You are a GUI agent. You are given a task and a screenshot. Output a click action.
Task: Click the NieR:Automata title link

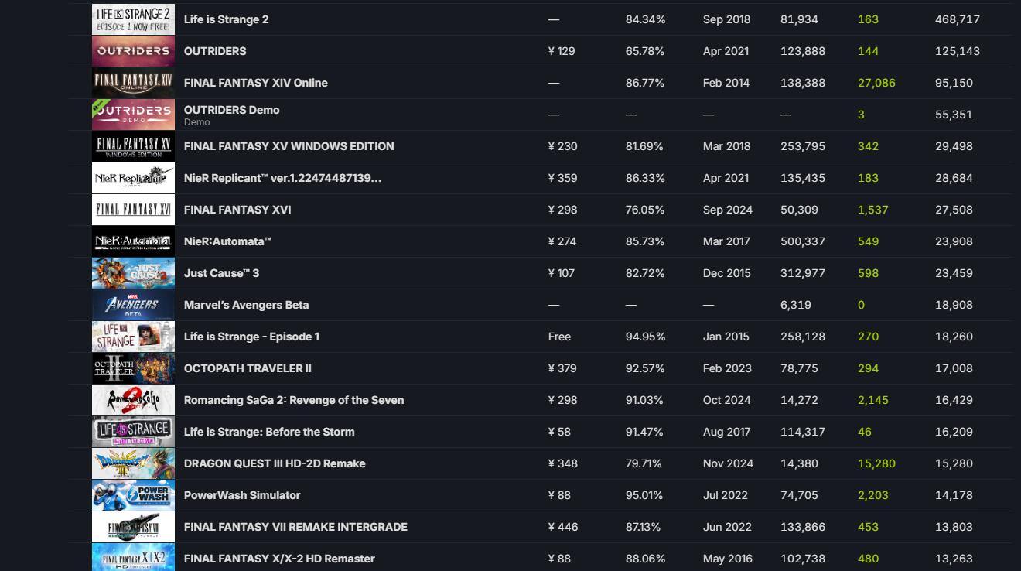click(227, 241)
